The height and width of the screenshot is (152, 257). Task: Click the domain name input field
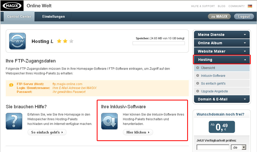click(213, 147)
